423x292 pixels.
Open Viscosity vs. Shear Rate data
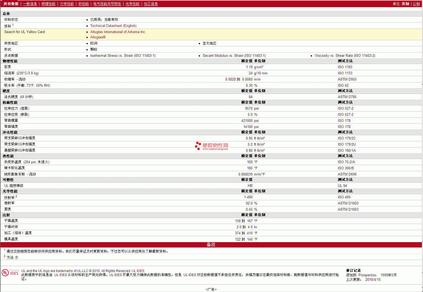(x=345, y=56)
